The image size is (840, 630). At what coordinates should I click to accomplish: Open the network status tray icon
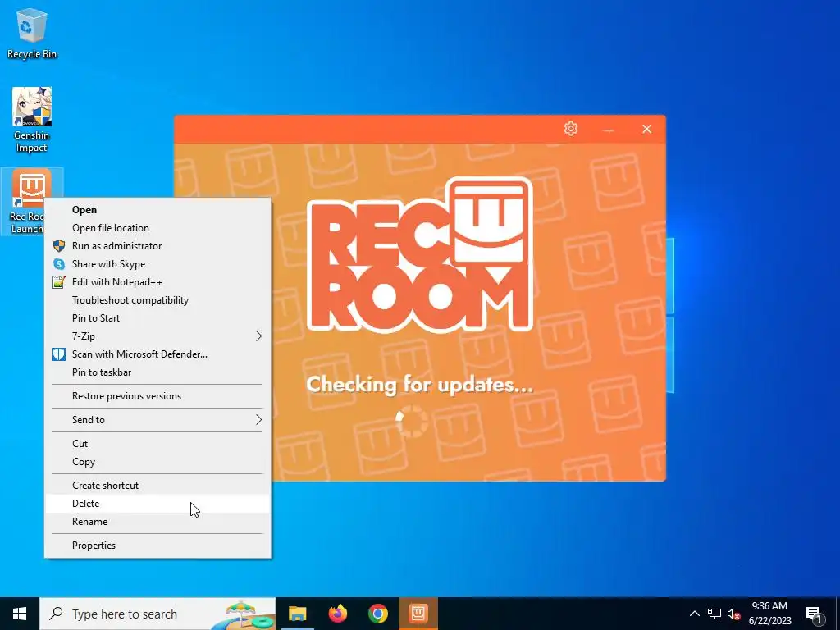pyautogui.click(x=714, y=614)
